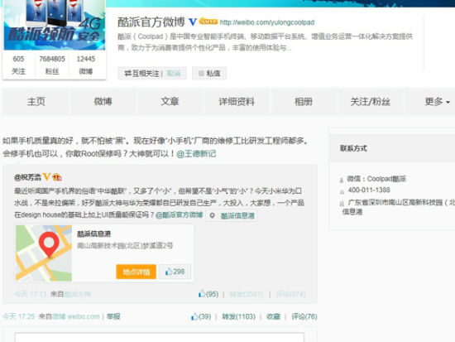Click the WeChat contact icon beside 微信：Coolpad酷派
This screenshot has height=342, width=455.
tap(342, 180)
